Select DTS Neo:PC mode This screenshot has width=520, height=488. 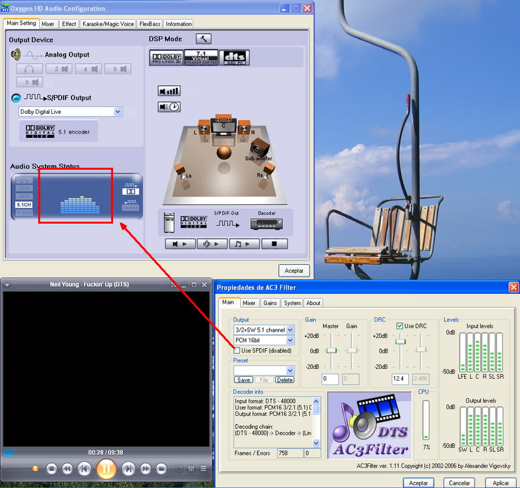[x=234, y=58]
